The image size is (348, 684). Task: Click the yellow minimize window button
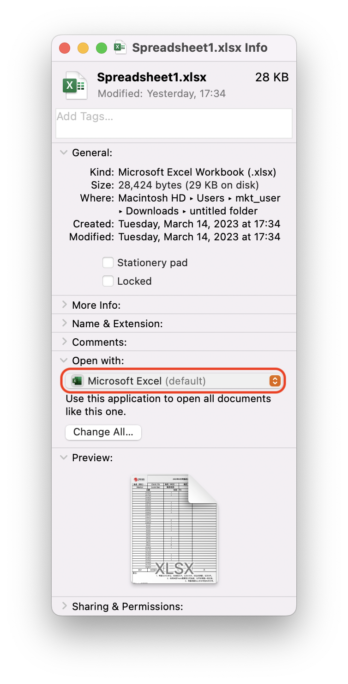[x=83, y=48]
